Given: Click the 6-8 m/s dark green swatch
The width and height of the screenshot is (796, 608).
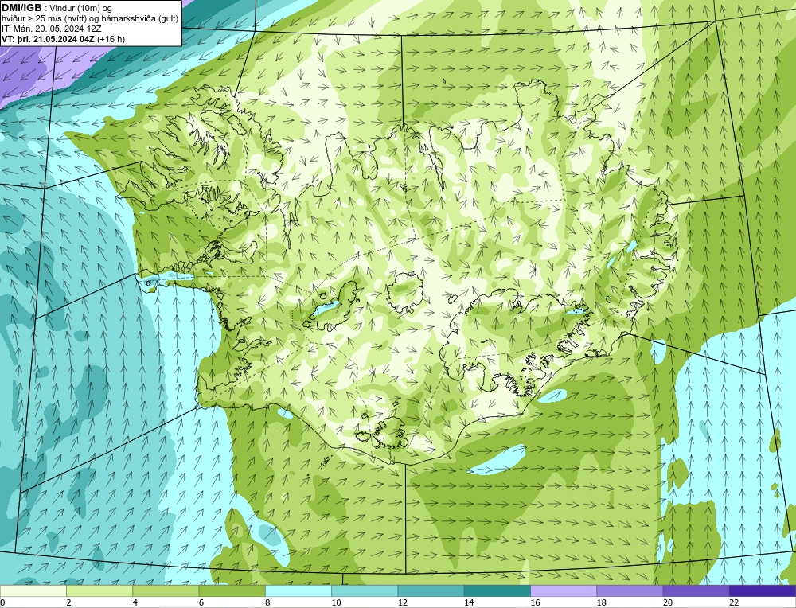Looking at the screenshot, I should [x=232, y=591].
